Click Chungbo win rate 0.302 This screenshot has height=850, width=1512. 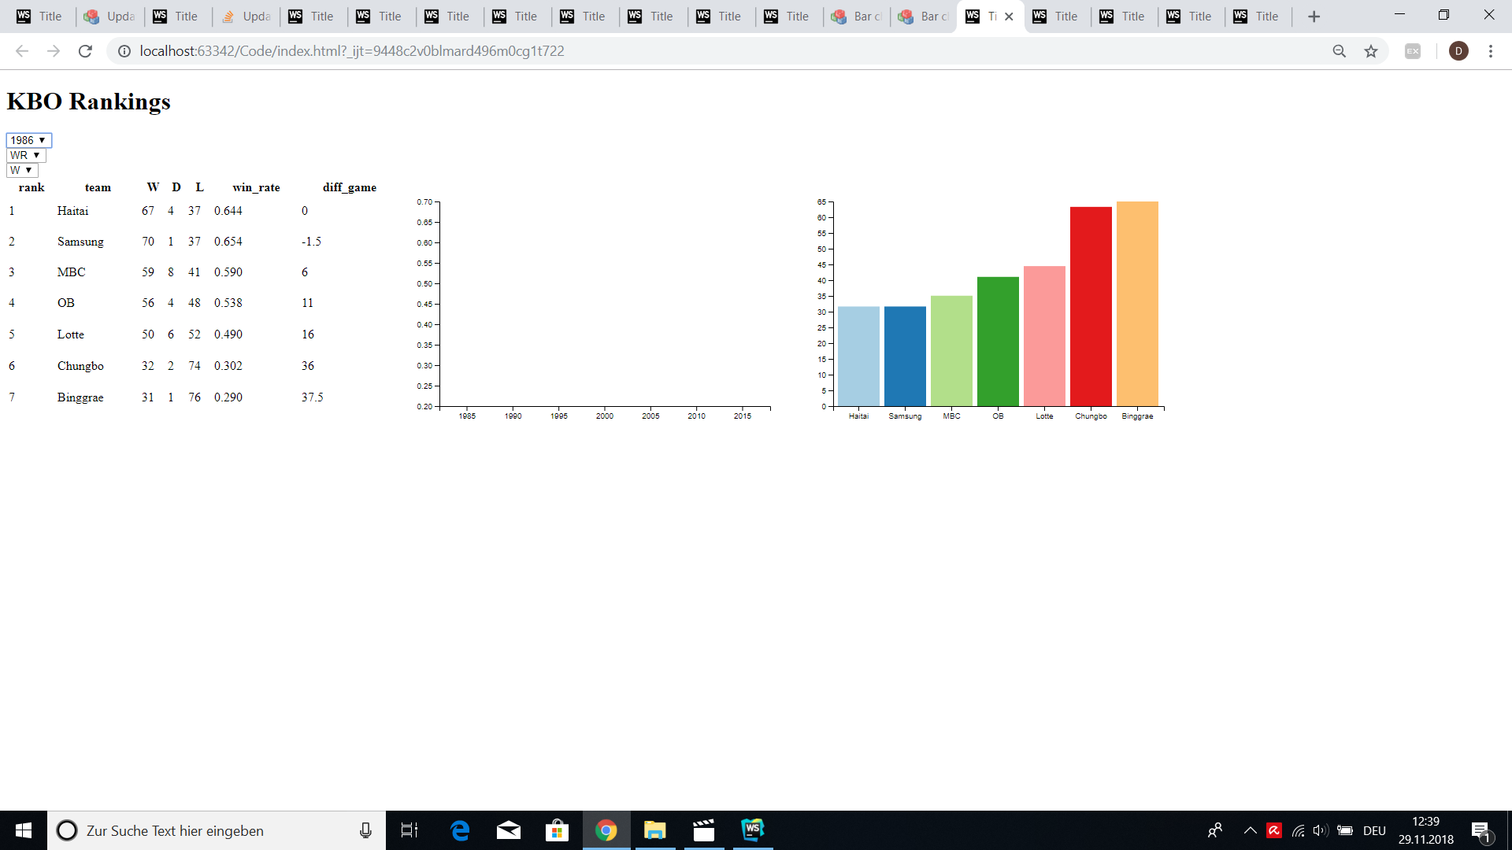tap(228, 366)
